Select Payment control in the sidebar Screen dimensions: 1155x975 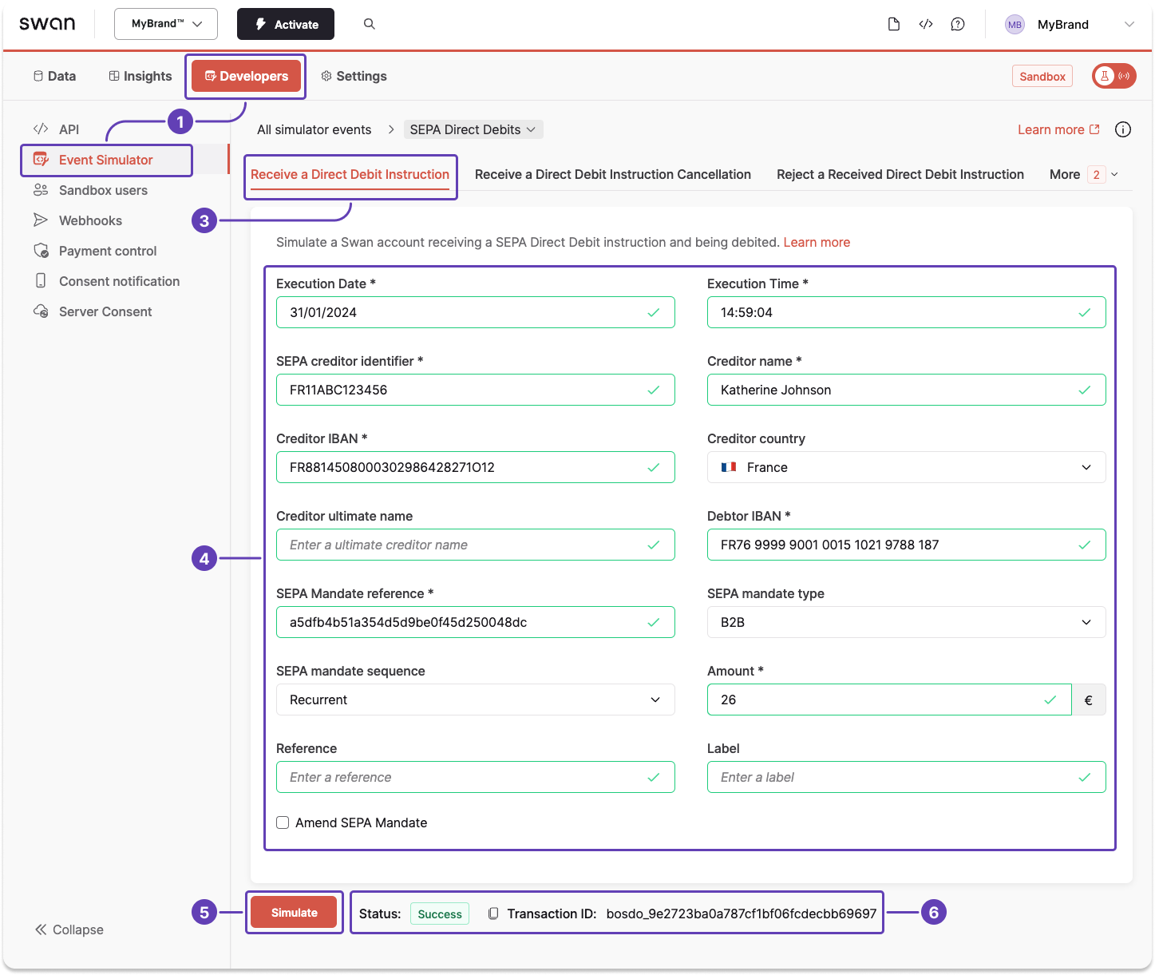pos(108,251)
